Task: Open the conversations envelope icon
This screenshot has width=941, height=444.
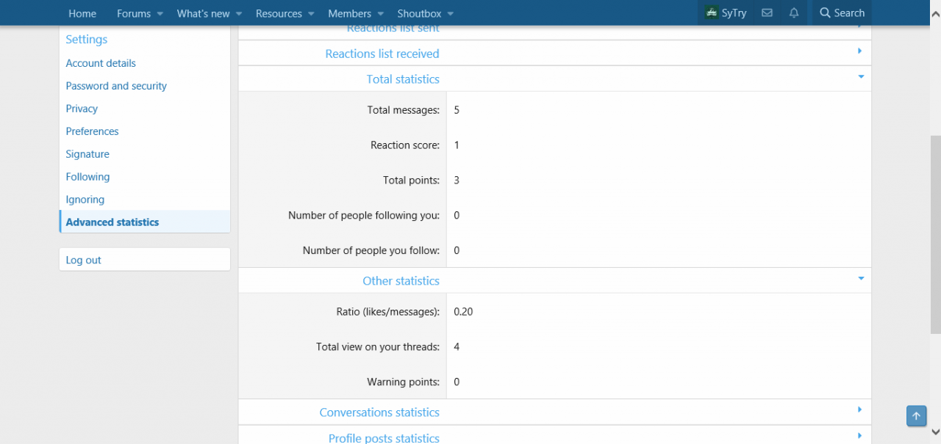Action: (767, 13)
